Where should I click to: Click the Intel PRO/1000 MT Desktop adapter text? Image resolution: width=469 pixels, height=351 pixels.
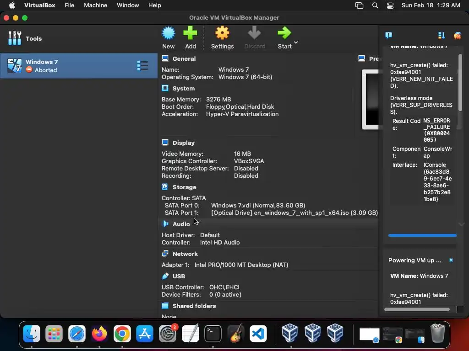tap(241, 265)
